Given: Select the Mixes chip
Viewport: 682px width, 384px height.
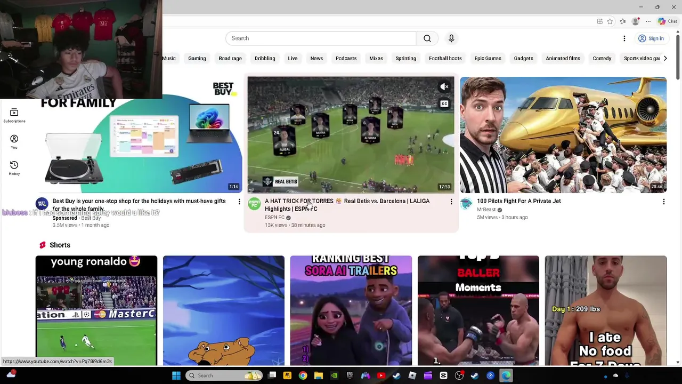Looking at the screenshot, I should pyautogui.click(x=376, y=58).
